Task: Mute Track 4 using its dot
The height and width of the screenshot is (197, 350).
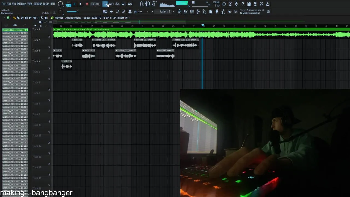Action: tap(49, 68)
